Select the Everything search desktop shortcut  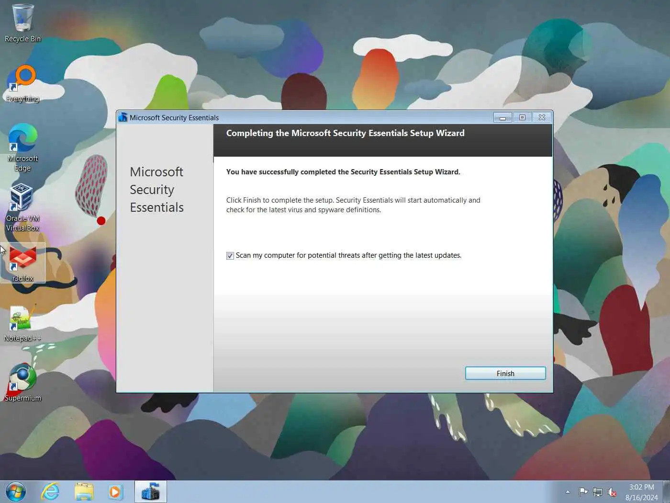point(22,84)
